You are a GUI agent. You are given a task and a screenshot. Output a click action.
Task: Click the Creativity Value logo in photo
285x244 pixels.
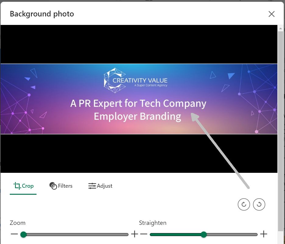(135, 80)
